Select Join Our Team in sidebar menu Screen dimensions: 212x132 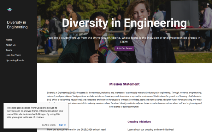13,55
